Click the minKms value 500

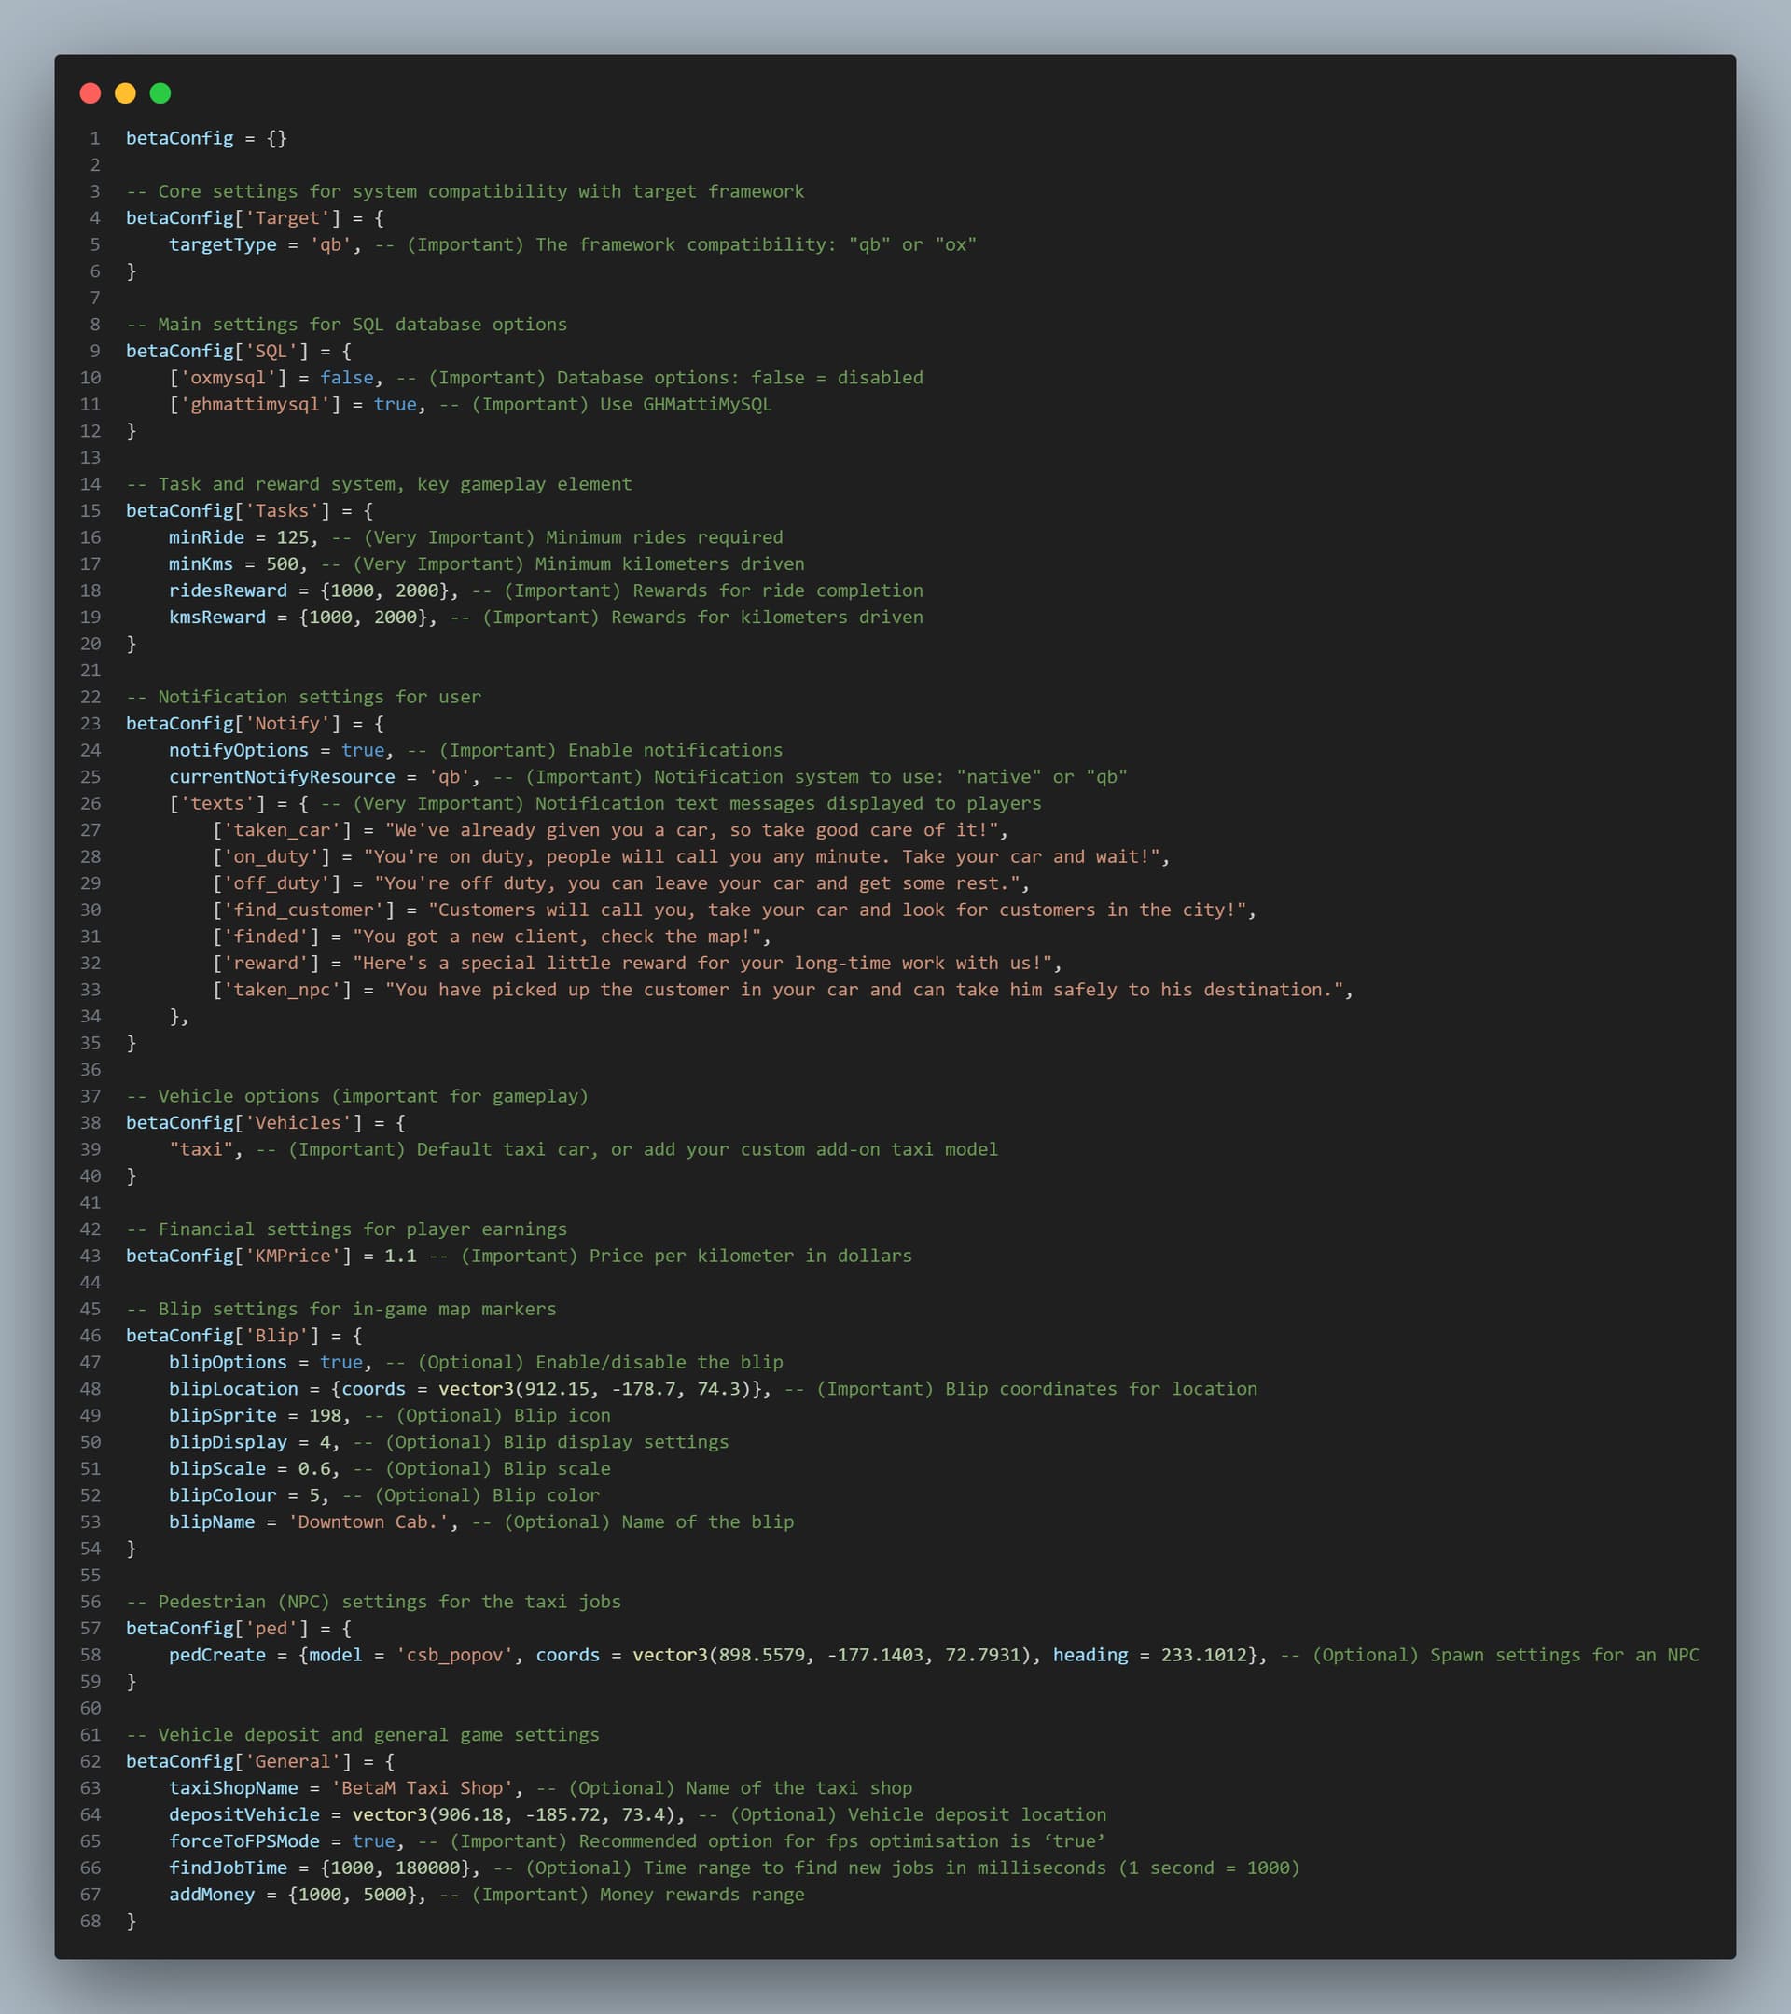(282, 563)
